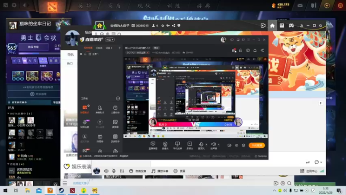Add a mobile screen cast source
Image resolution: width=346 pixels, height=195 pixels.
coord(177,146)
